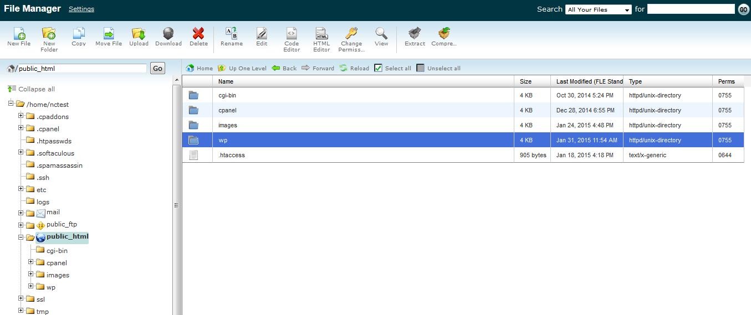
Task: Click the Download toolbar icon
Action: (168, 34)
